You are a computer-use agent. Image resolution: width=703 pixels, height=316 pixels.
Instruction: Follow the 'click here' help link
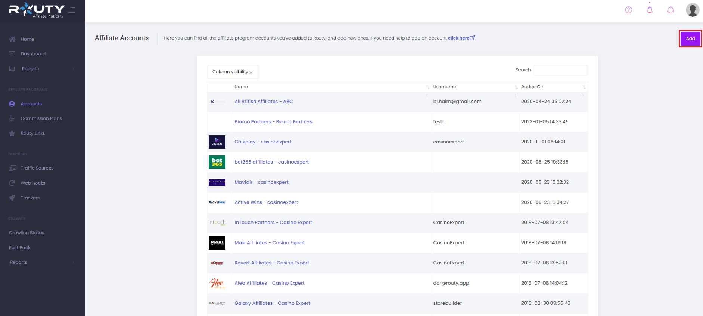pyautogui.click(x=458, y=38)
